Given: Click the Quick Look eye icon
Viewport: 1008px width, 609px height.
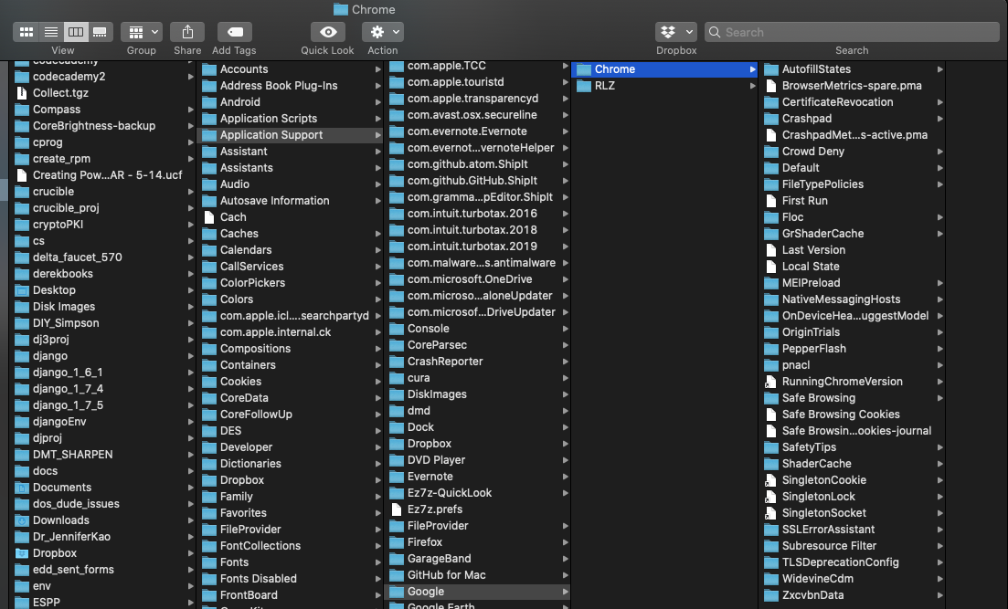Looking at the screenshot, I should click(x=328, y=31).
